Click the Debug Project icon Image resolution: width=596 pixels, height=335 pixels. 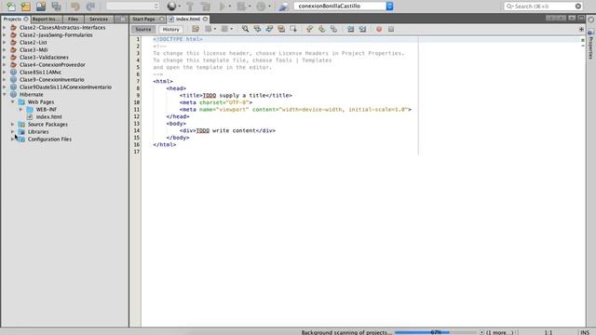[241, 7]
